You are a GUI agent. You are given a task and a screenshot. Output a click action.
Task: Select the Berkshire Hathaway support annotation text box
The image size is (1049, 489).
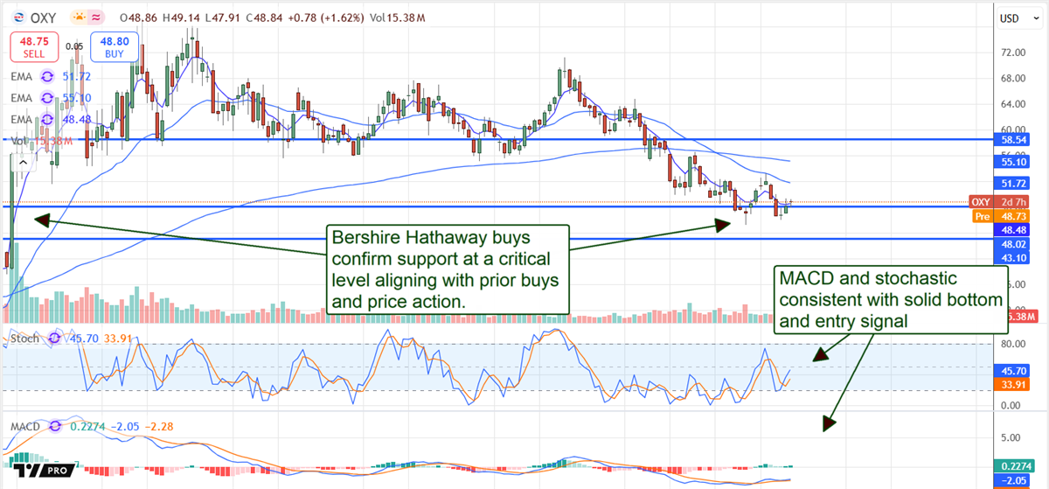point(446,269)
